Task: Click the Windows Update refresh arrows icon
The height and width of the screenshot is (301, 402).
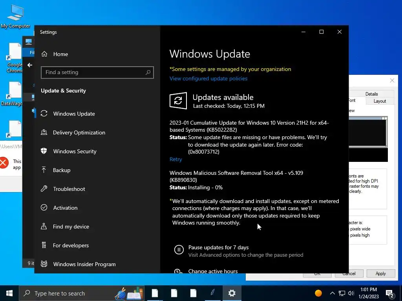Action: tap(44, 113)
